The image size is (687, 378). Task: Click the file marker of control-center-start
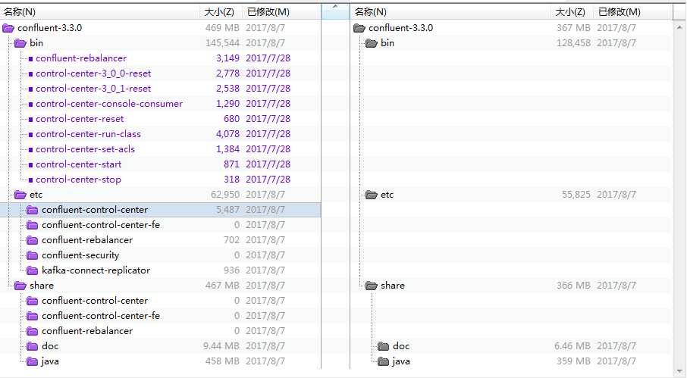point(30,165)
